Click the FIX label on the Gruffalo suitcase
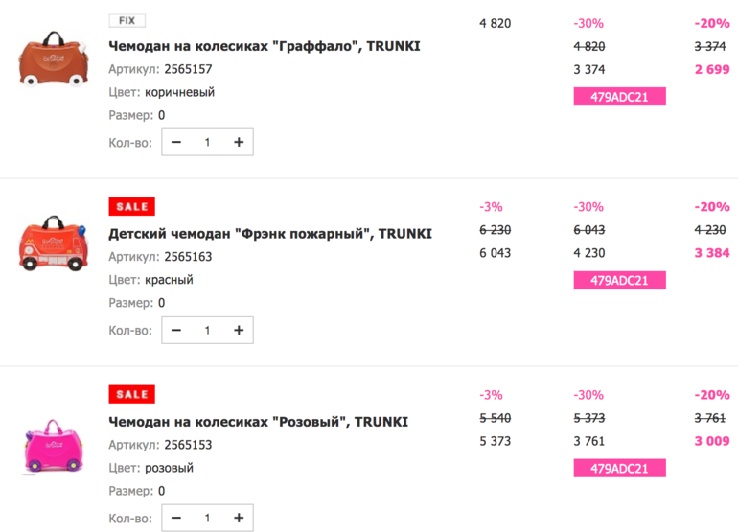The image size is (738, 532). point(127,20)
